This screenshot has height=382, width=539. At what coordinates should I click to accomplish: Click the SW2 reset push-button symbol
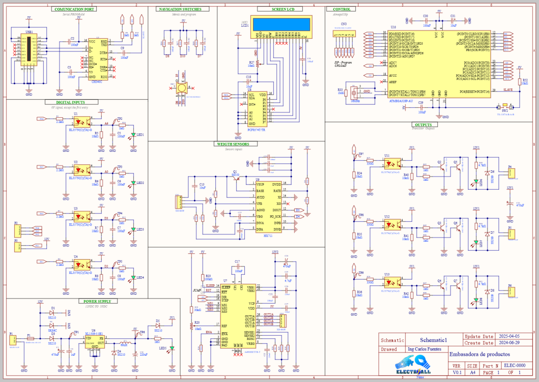pyautogui.click(x=505, y=106)
